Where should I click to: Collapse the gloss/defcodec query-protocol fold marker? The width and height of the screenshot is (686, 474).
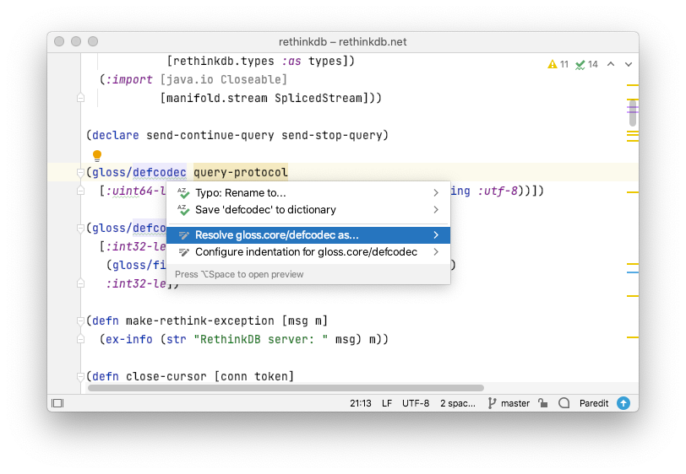point(80,173)
